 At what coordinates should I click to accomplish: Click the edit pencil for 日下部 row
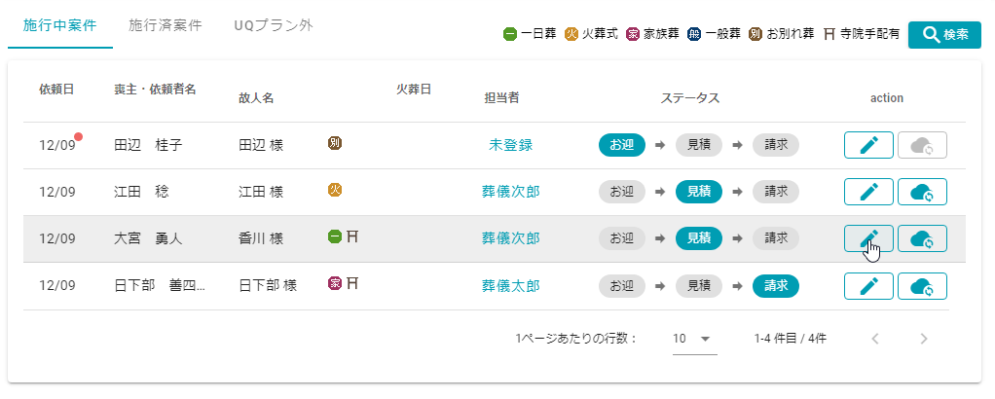click(x=868, y=285)
